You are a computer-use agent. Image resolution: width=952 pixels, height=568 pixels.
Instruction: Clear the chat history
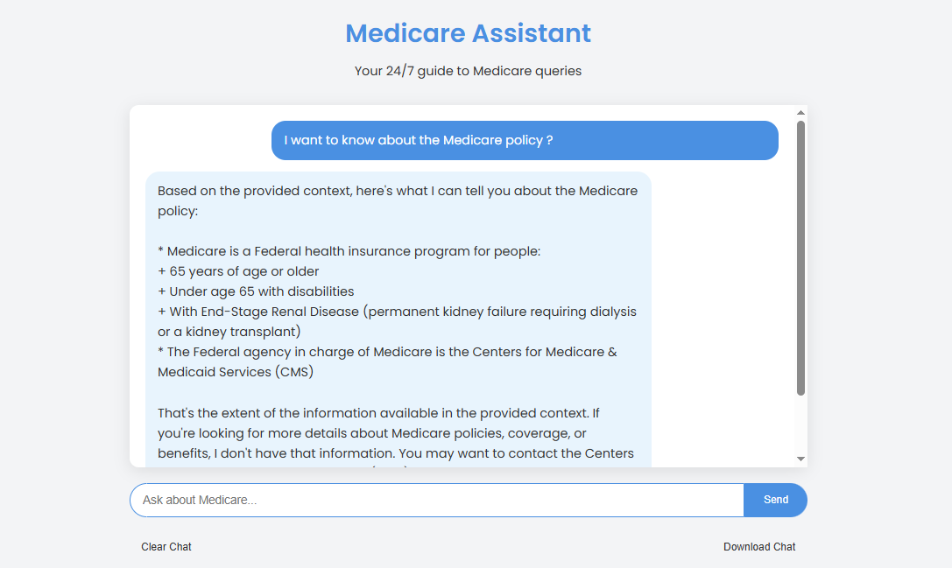(166, 547)
